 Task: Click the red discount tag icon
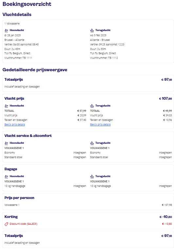pyautogui.click(x=6, y=224)
